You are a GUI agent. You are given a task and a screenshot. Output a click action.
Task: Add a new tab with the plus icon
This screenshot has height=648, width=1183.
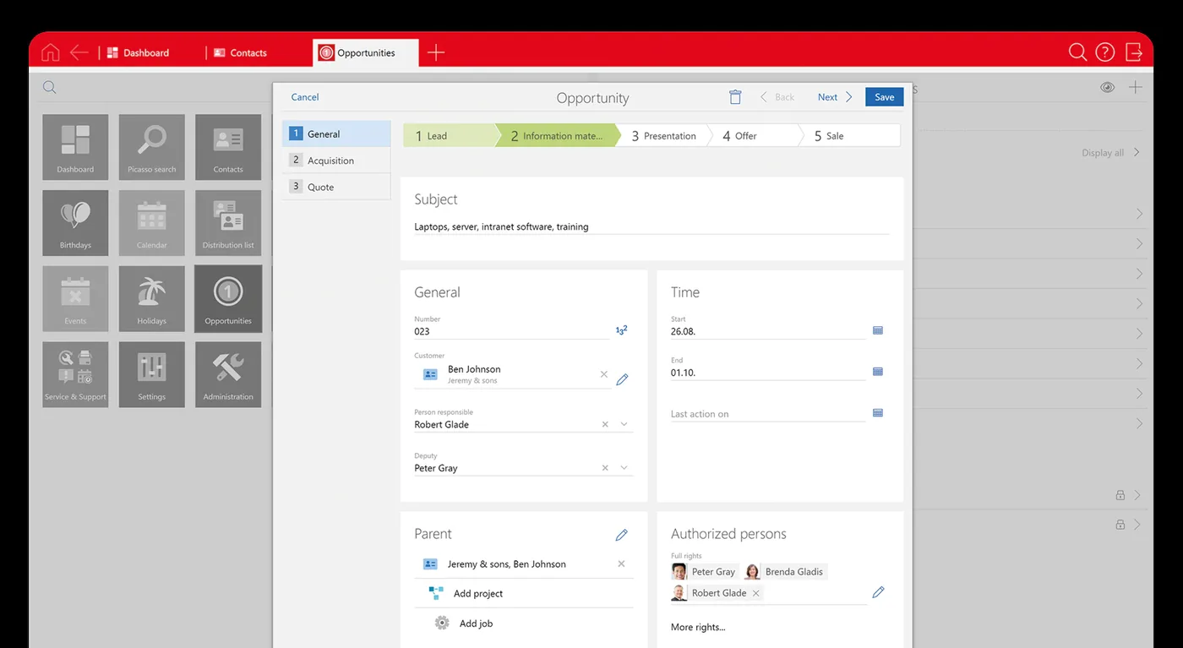436,52
